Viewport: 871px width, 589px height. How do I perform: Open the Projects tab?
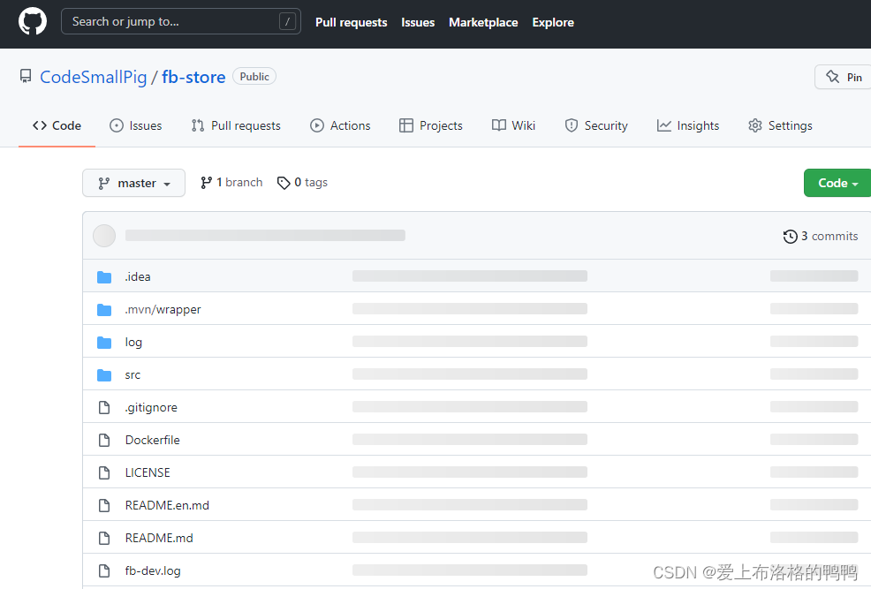point(430,125)
